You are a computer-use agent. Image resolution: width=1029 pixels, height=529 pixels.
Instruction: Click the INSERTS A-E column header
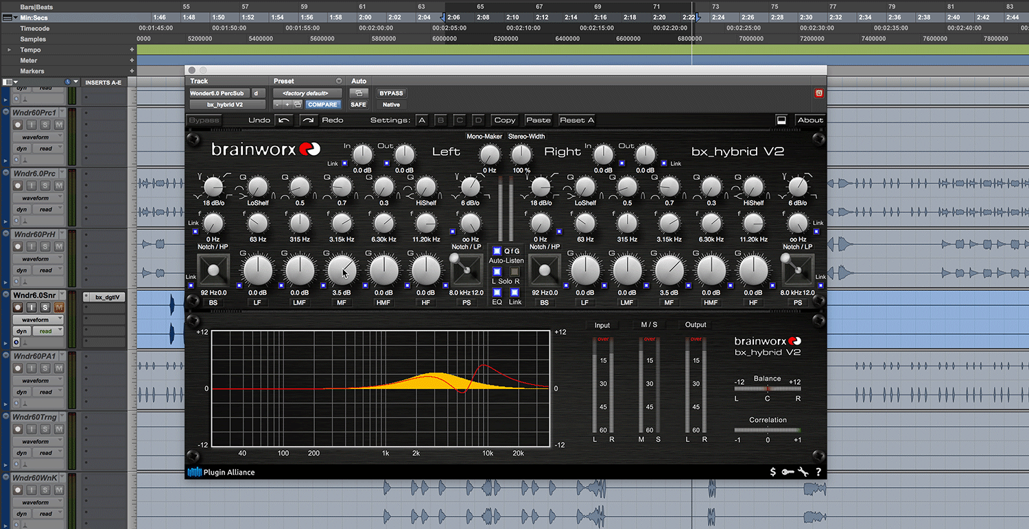coord(103,82)
